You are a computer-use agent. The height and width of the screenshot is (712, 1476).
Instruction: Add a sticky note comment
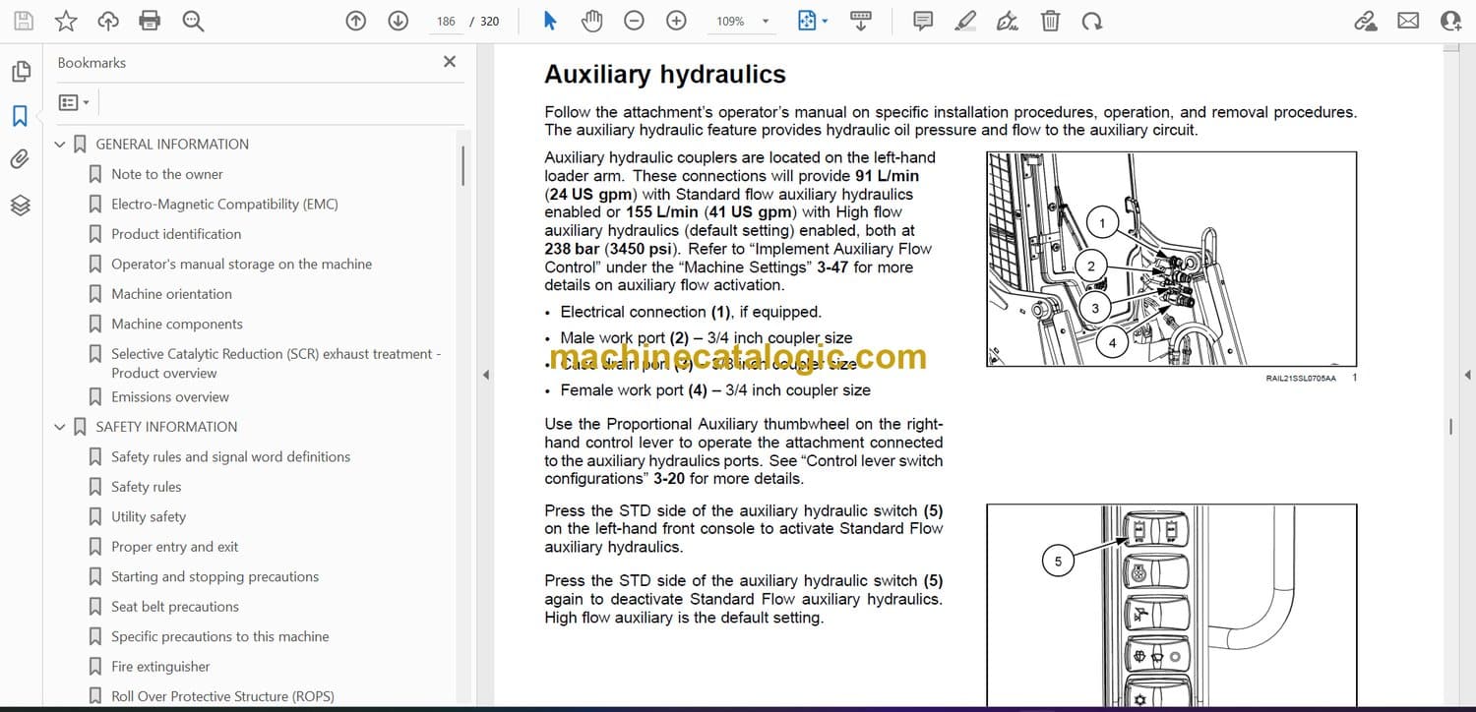(923, 21)
